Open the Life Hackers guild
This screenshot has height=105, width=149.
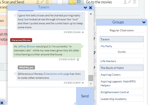point(121,61)
